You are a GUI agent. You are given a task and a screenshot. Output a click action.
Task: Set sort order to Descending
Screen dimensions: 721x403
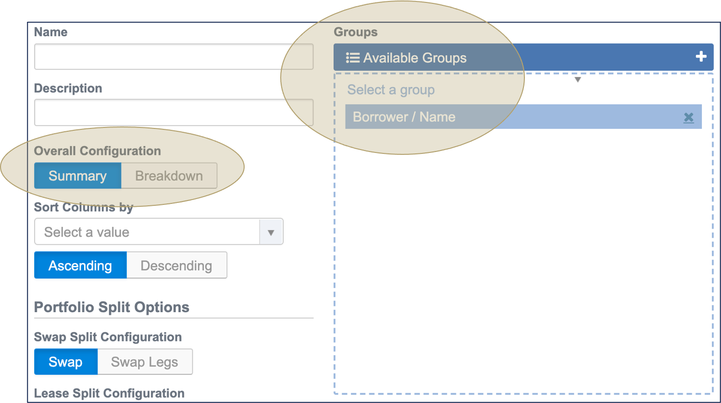[176, 265]
